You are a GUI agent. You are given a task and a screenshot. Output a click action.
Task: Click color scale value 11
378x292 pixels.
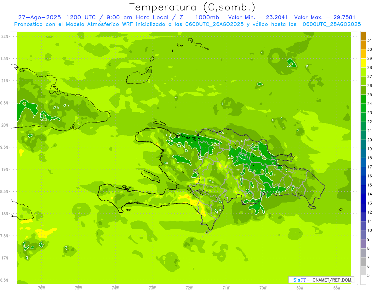(x=369, y=221)
